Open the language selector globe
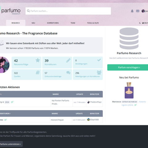The height and width of the screenshot is (148, 148). [143, 23]
